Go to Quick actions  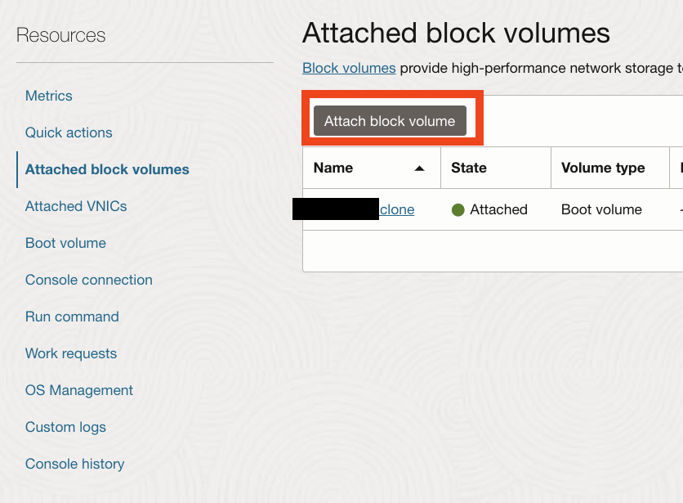coord(69,132)
